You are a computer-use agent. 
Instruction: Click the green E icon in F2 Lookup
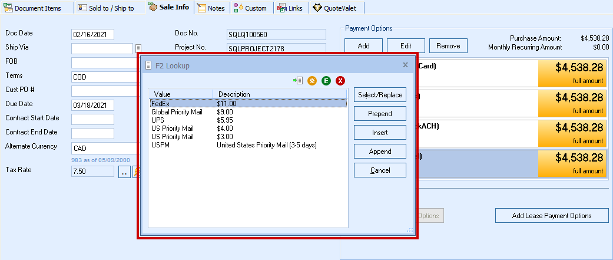326,81
